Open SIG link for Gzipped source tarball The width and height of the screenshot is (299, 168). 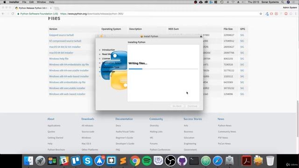coord(242,35)
